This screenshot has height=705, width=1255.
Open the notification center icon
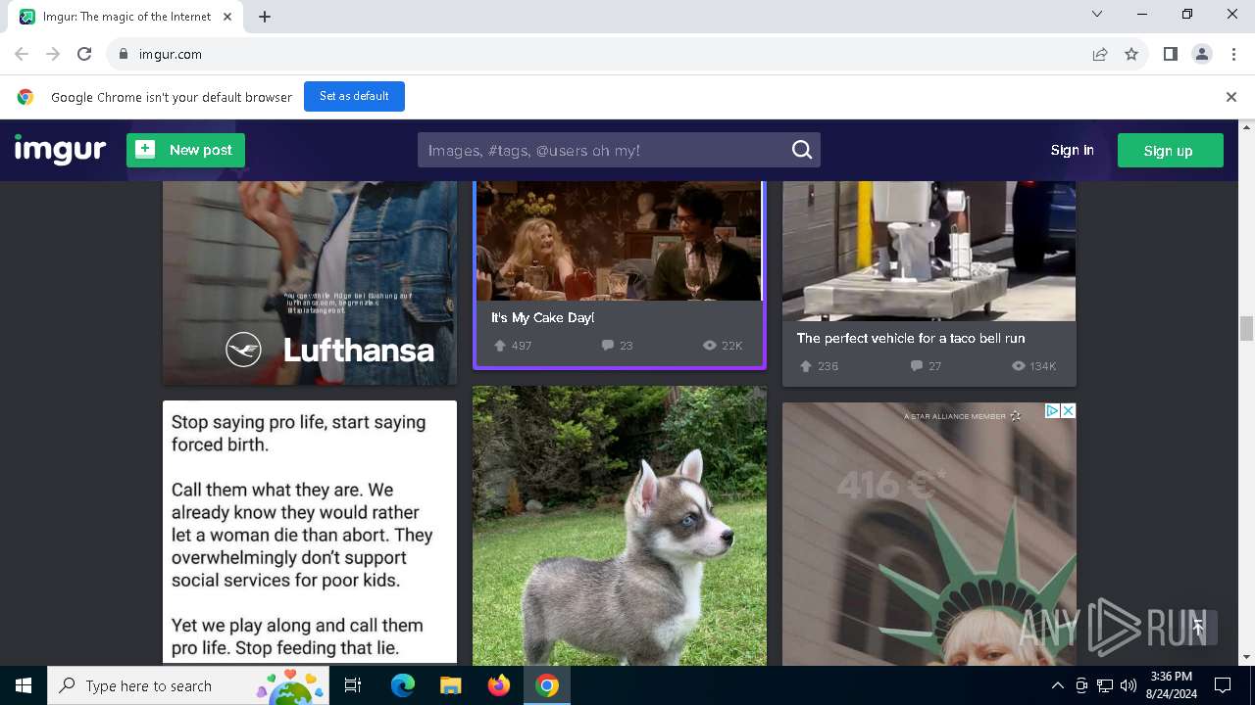click(x=1223, y=685)
